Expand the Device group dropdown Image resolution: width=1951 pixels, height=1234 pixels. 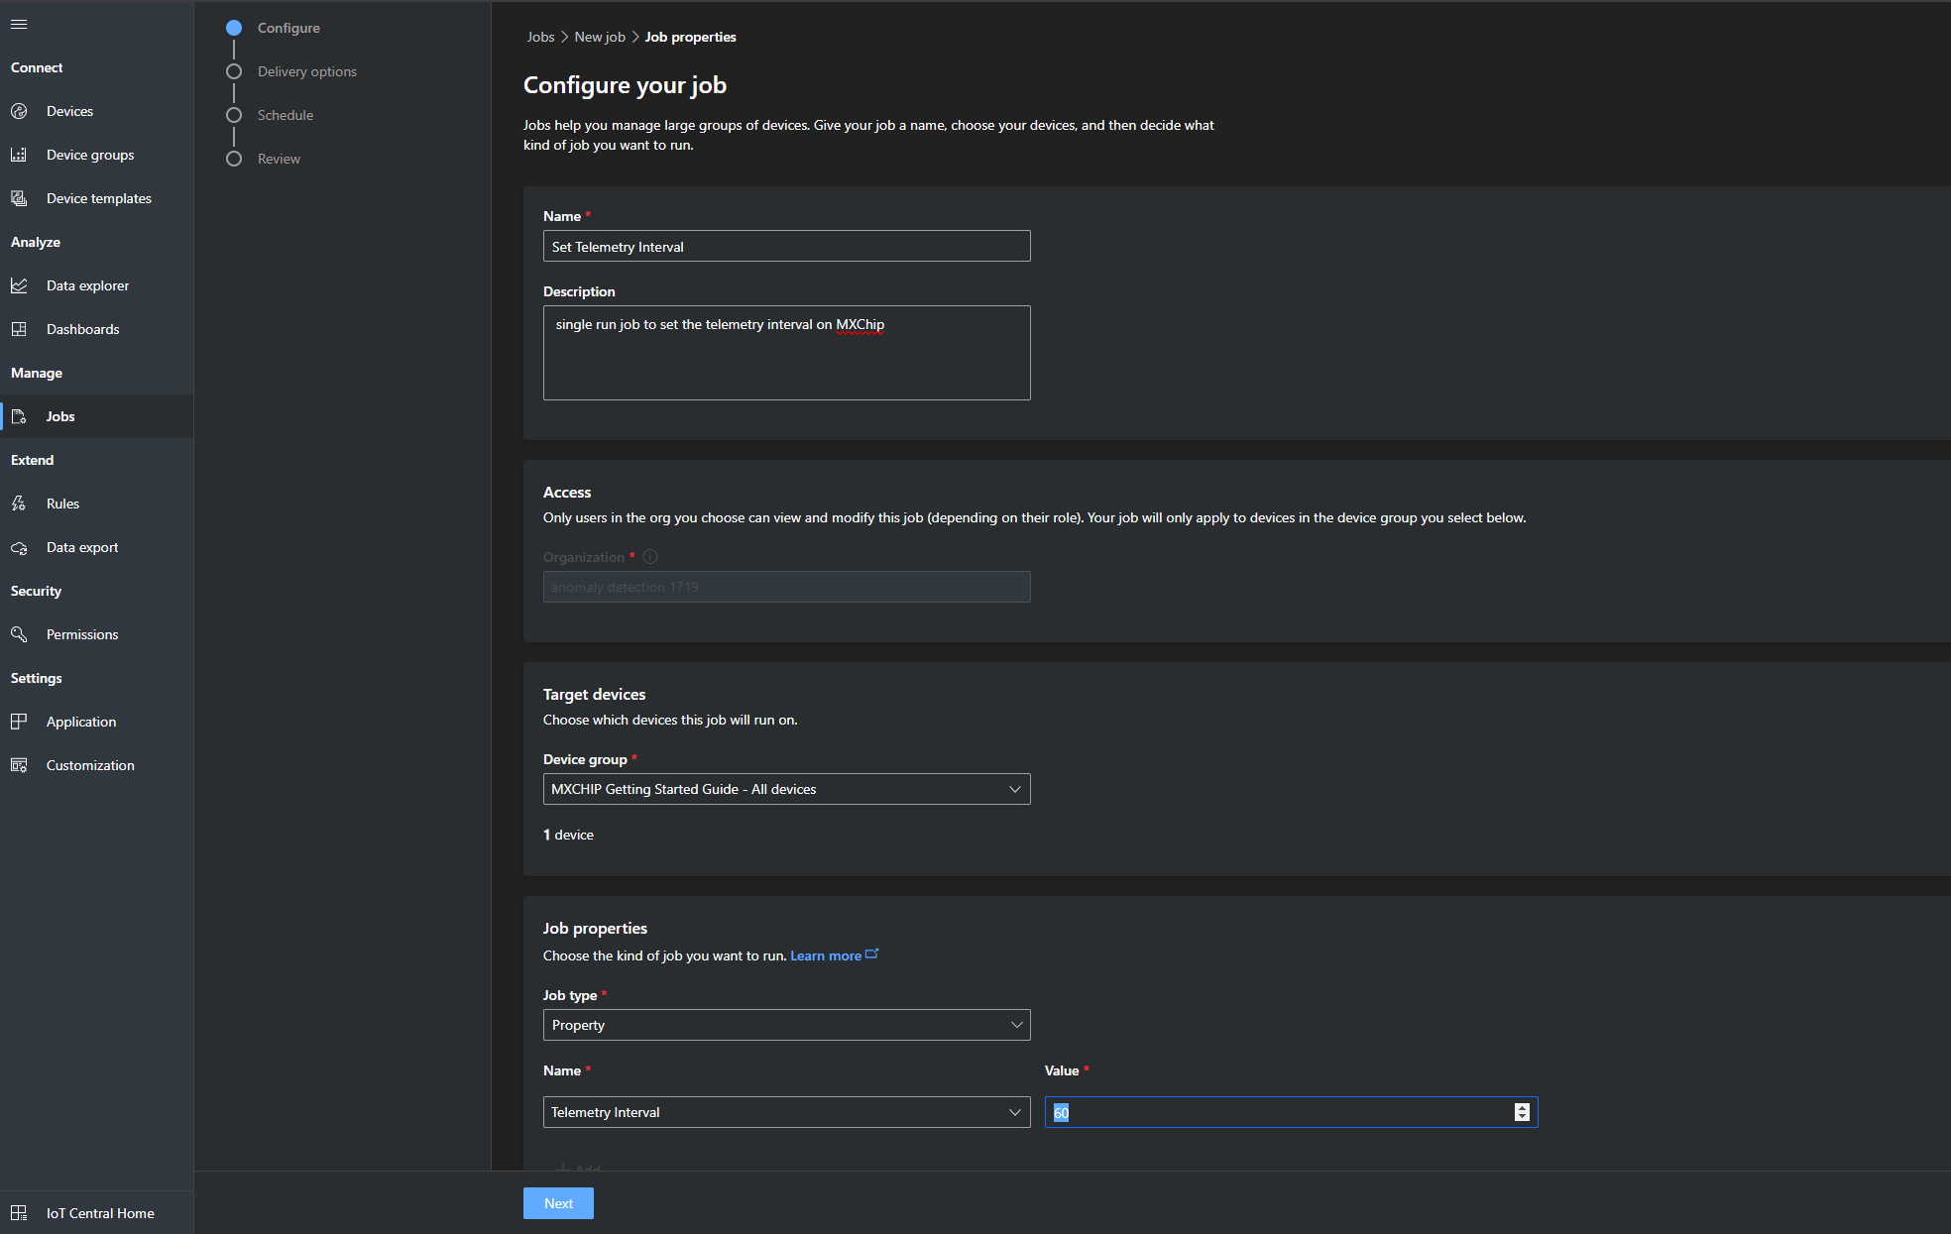pos(786,789)
